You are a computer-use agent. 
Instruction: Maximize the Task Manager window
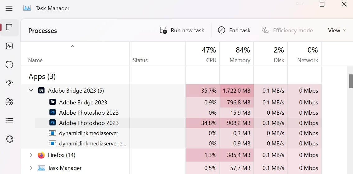click(x=322, y=4)
